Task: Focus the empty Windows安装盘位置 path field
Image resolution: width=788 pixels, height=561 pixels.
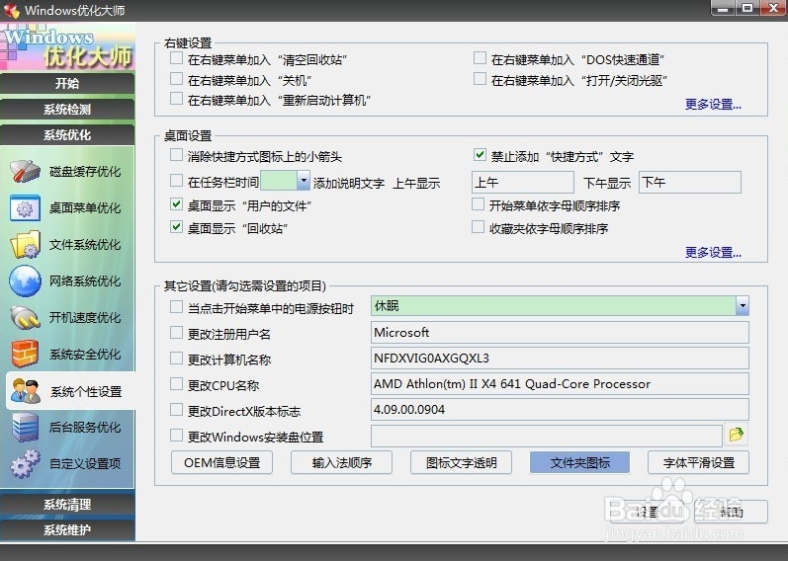Action: tap(547, 436)
